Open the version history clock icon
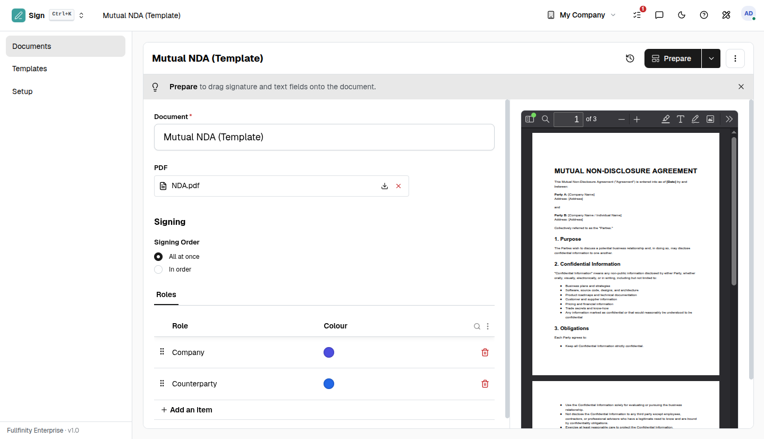Viewport: 764px width, 439px height. pos(630,58)
